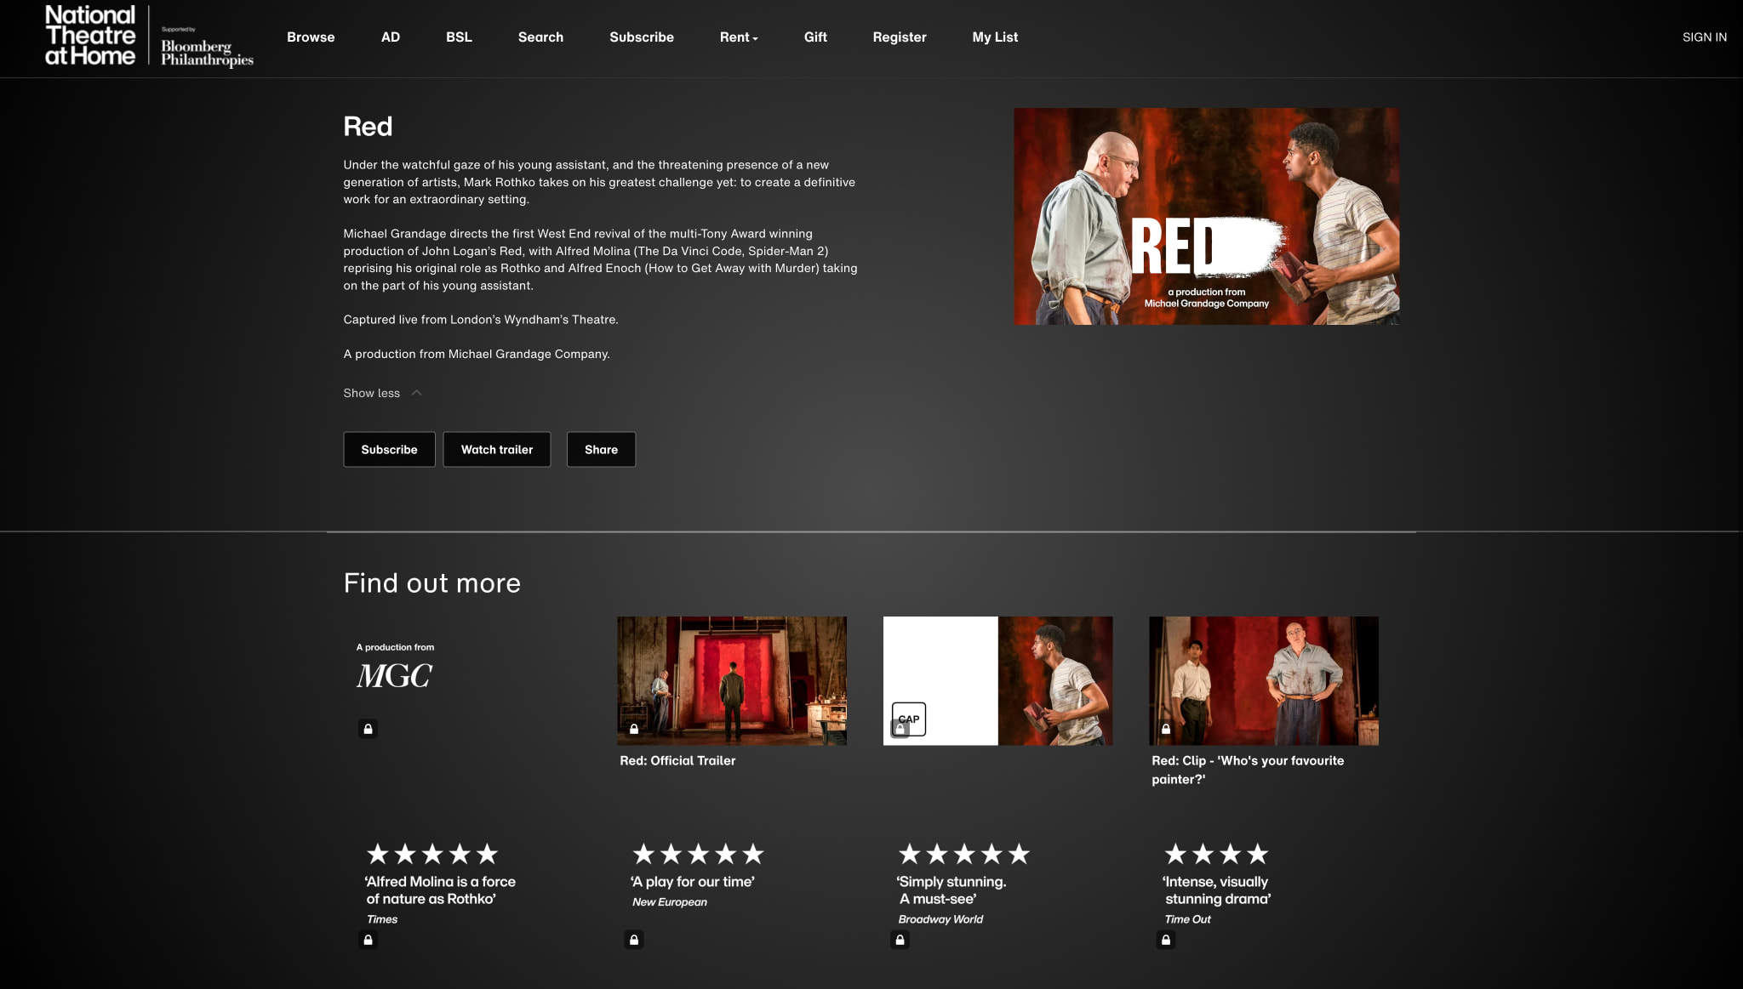Screen dimensions: 1743x989
Task: Click the 'Red: Official Trailer' title text
Action: point(677,761)
